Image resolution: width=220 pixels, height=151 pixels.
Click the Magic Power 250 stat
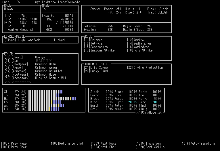tap(138, 26)
